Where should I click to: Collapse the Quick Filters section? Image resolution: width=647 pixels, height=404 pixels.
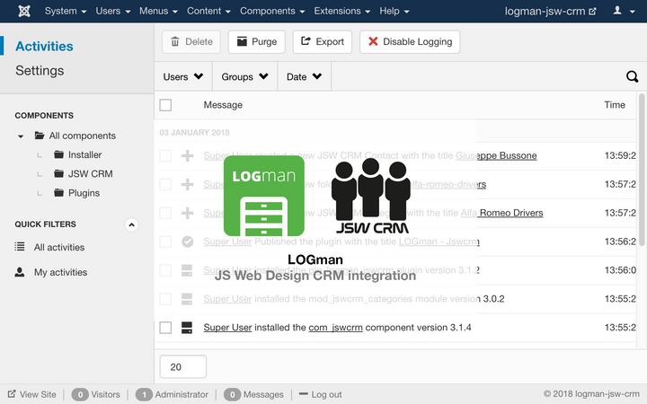coord(131,224)
